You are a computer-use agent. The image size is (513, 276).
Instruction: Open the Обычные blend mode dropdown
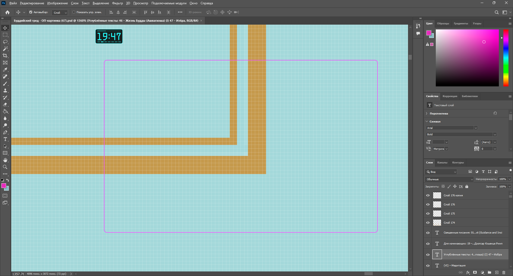(x=449, y=179)
